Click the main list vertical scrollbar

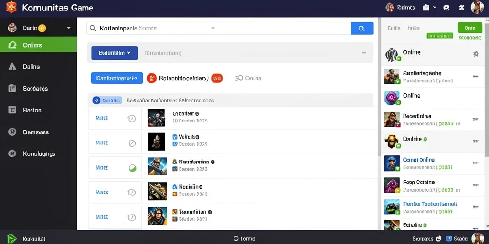379,87
